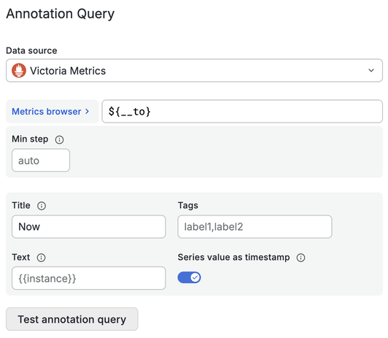This screenshot has height=338, width=388.
Task: Show the Min step info tooltip icon
Action: pyautogui.click(x=59, y=139)
